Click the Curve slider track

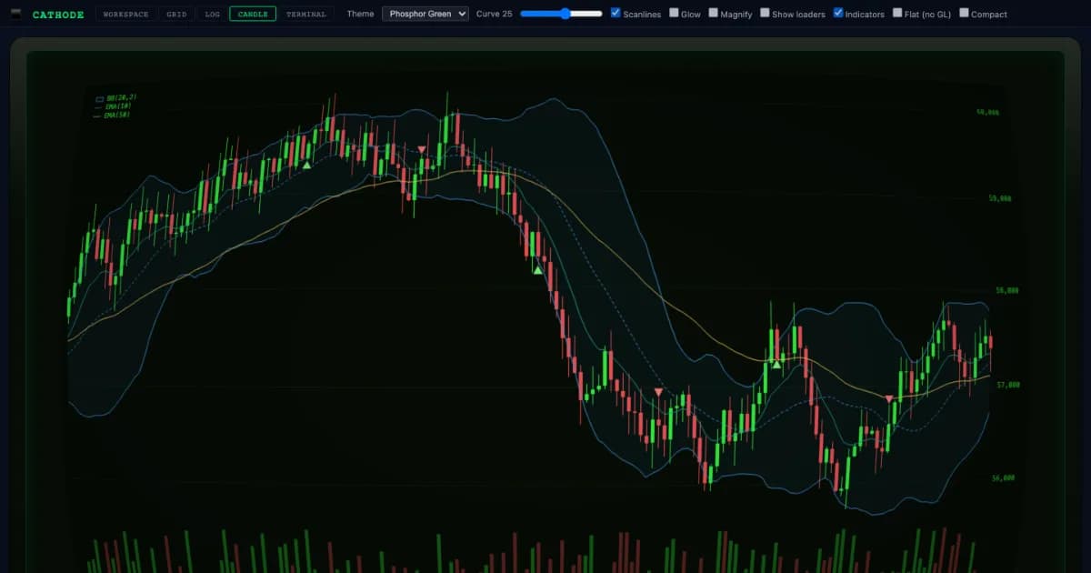(561, 14)
